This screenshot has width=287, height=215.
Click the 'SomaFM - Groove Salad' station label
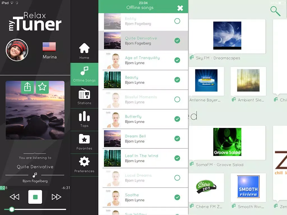click(x=220, y=165)
